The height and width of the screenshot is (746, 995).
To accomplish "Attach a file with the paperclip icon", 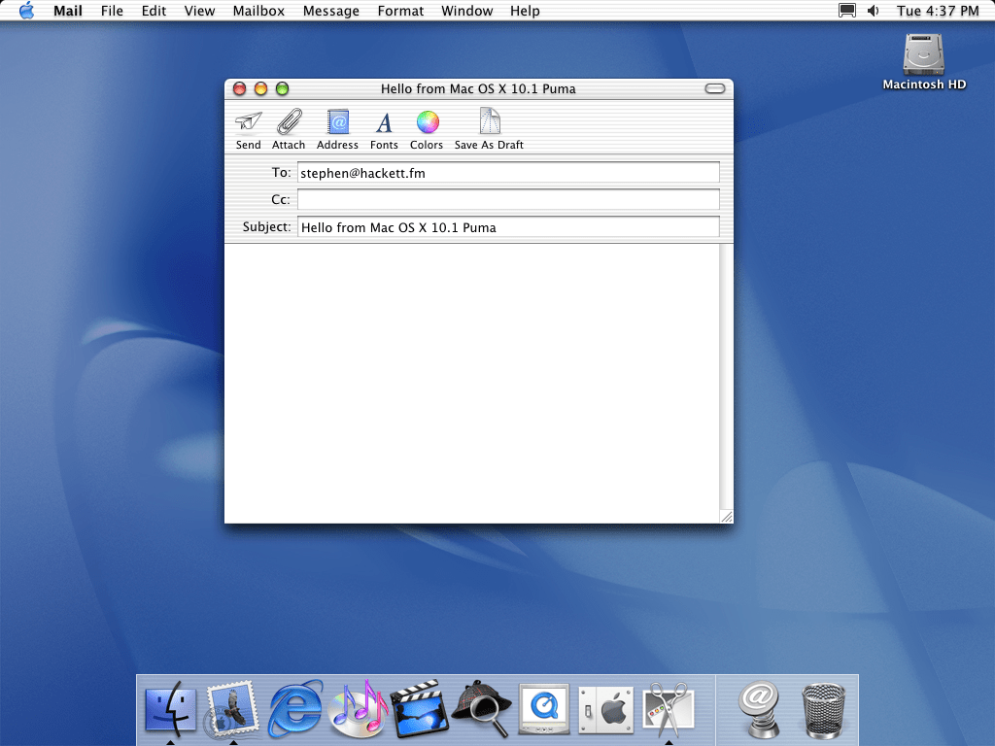I will 289,122.
